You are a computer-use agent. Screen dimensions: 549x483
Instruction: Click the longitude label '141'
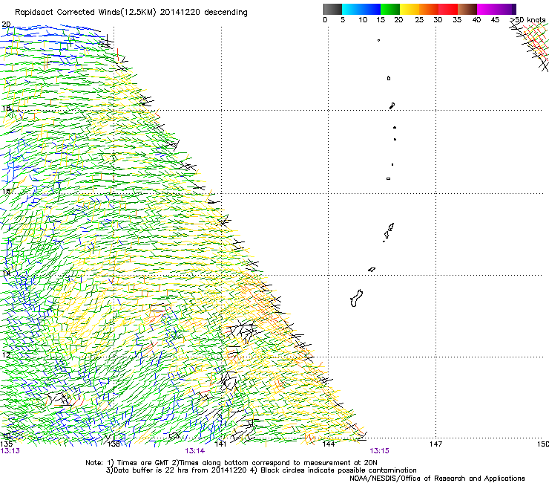(220, 444)
